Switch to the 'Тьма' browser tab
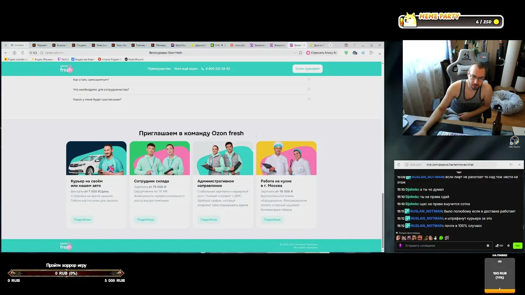 [x=100, y=45]
